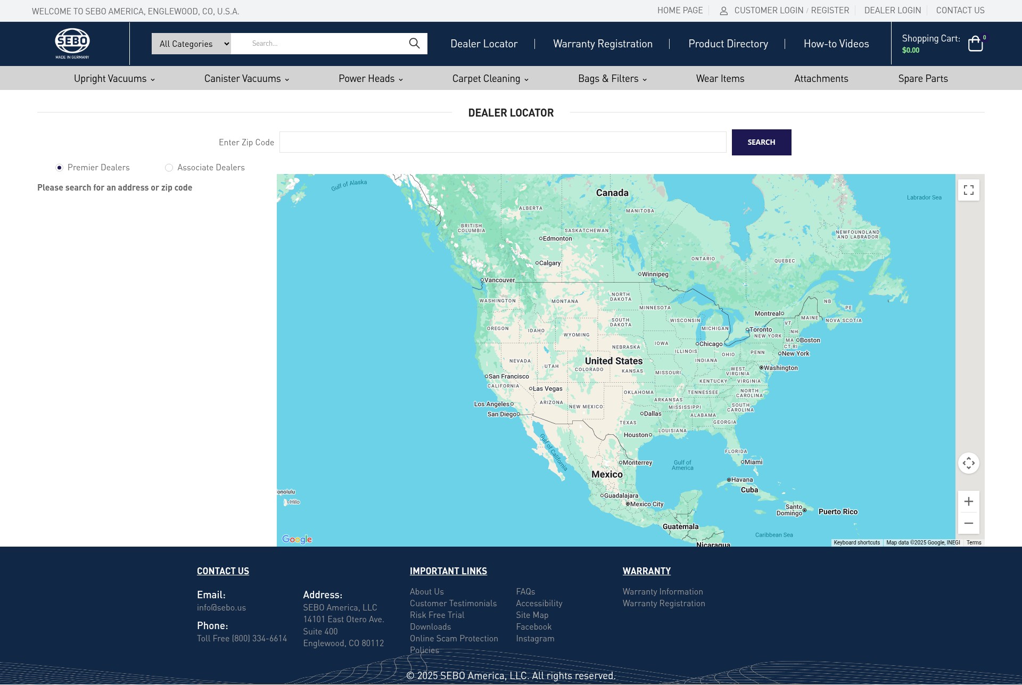
Task: Open Accessibility footer link
Action: coord(539,603)
